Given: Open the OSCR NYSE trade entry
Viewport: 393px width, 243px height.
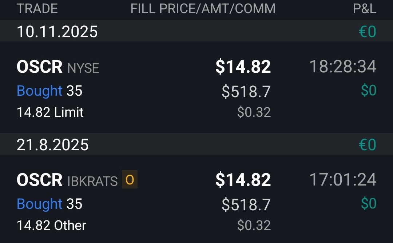Looking at the screenshot, I should pyautogui.click(x=58, y=67).
